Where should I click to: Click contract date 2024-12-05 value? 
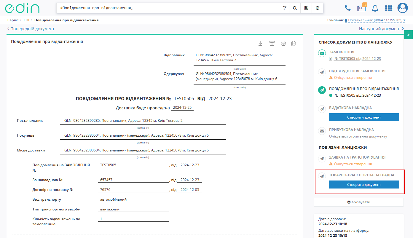190,190
